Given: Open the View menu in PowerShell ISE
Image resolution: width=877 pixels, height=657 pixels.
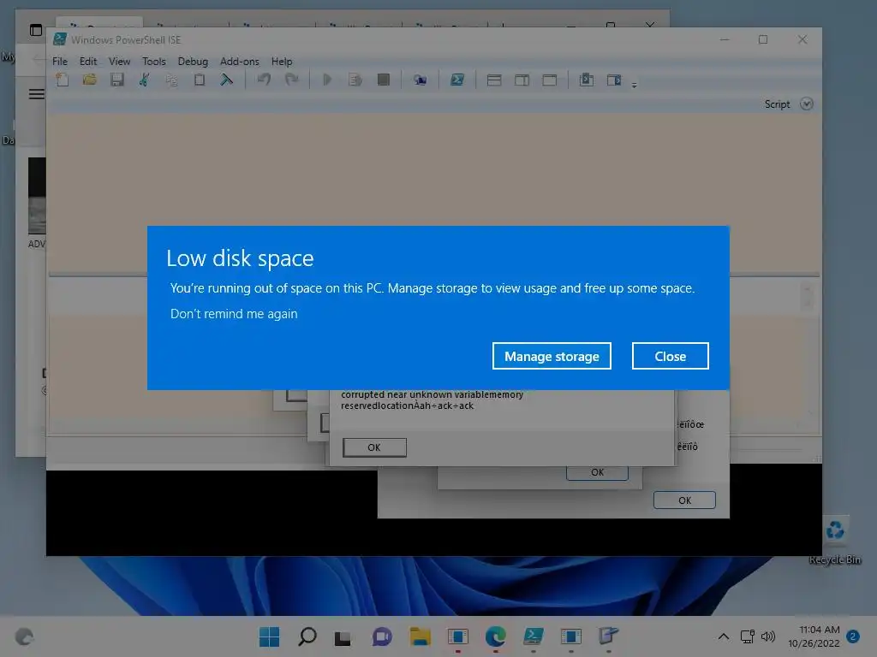Looking at the screenshot, I should (119, 62).
